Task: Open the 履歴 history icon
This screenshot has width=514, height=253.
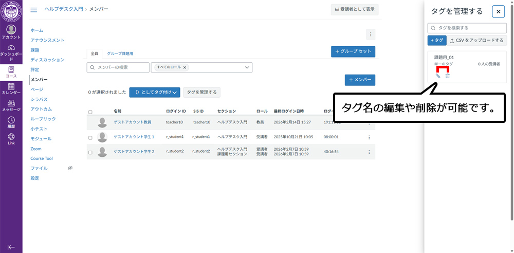Action: point(11,122)
